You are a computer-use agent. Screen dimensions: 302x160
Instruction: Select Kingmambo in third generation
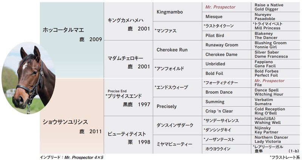pyautogui.click(x=177, y=12)
